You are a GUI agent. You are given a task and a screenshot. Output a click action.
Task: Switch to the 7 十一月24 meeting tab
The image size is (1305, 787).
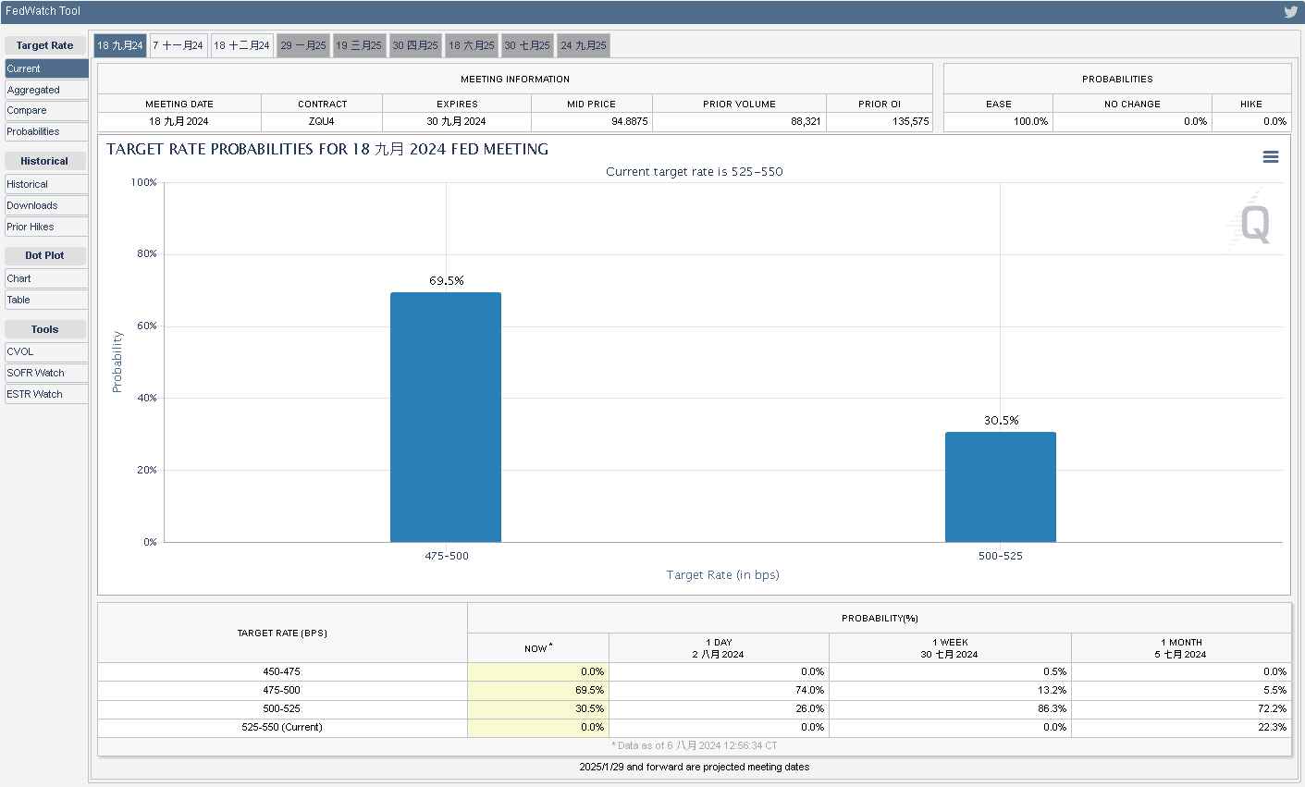[178, 45]
